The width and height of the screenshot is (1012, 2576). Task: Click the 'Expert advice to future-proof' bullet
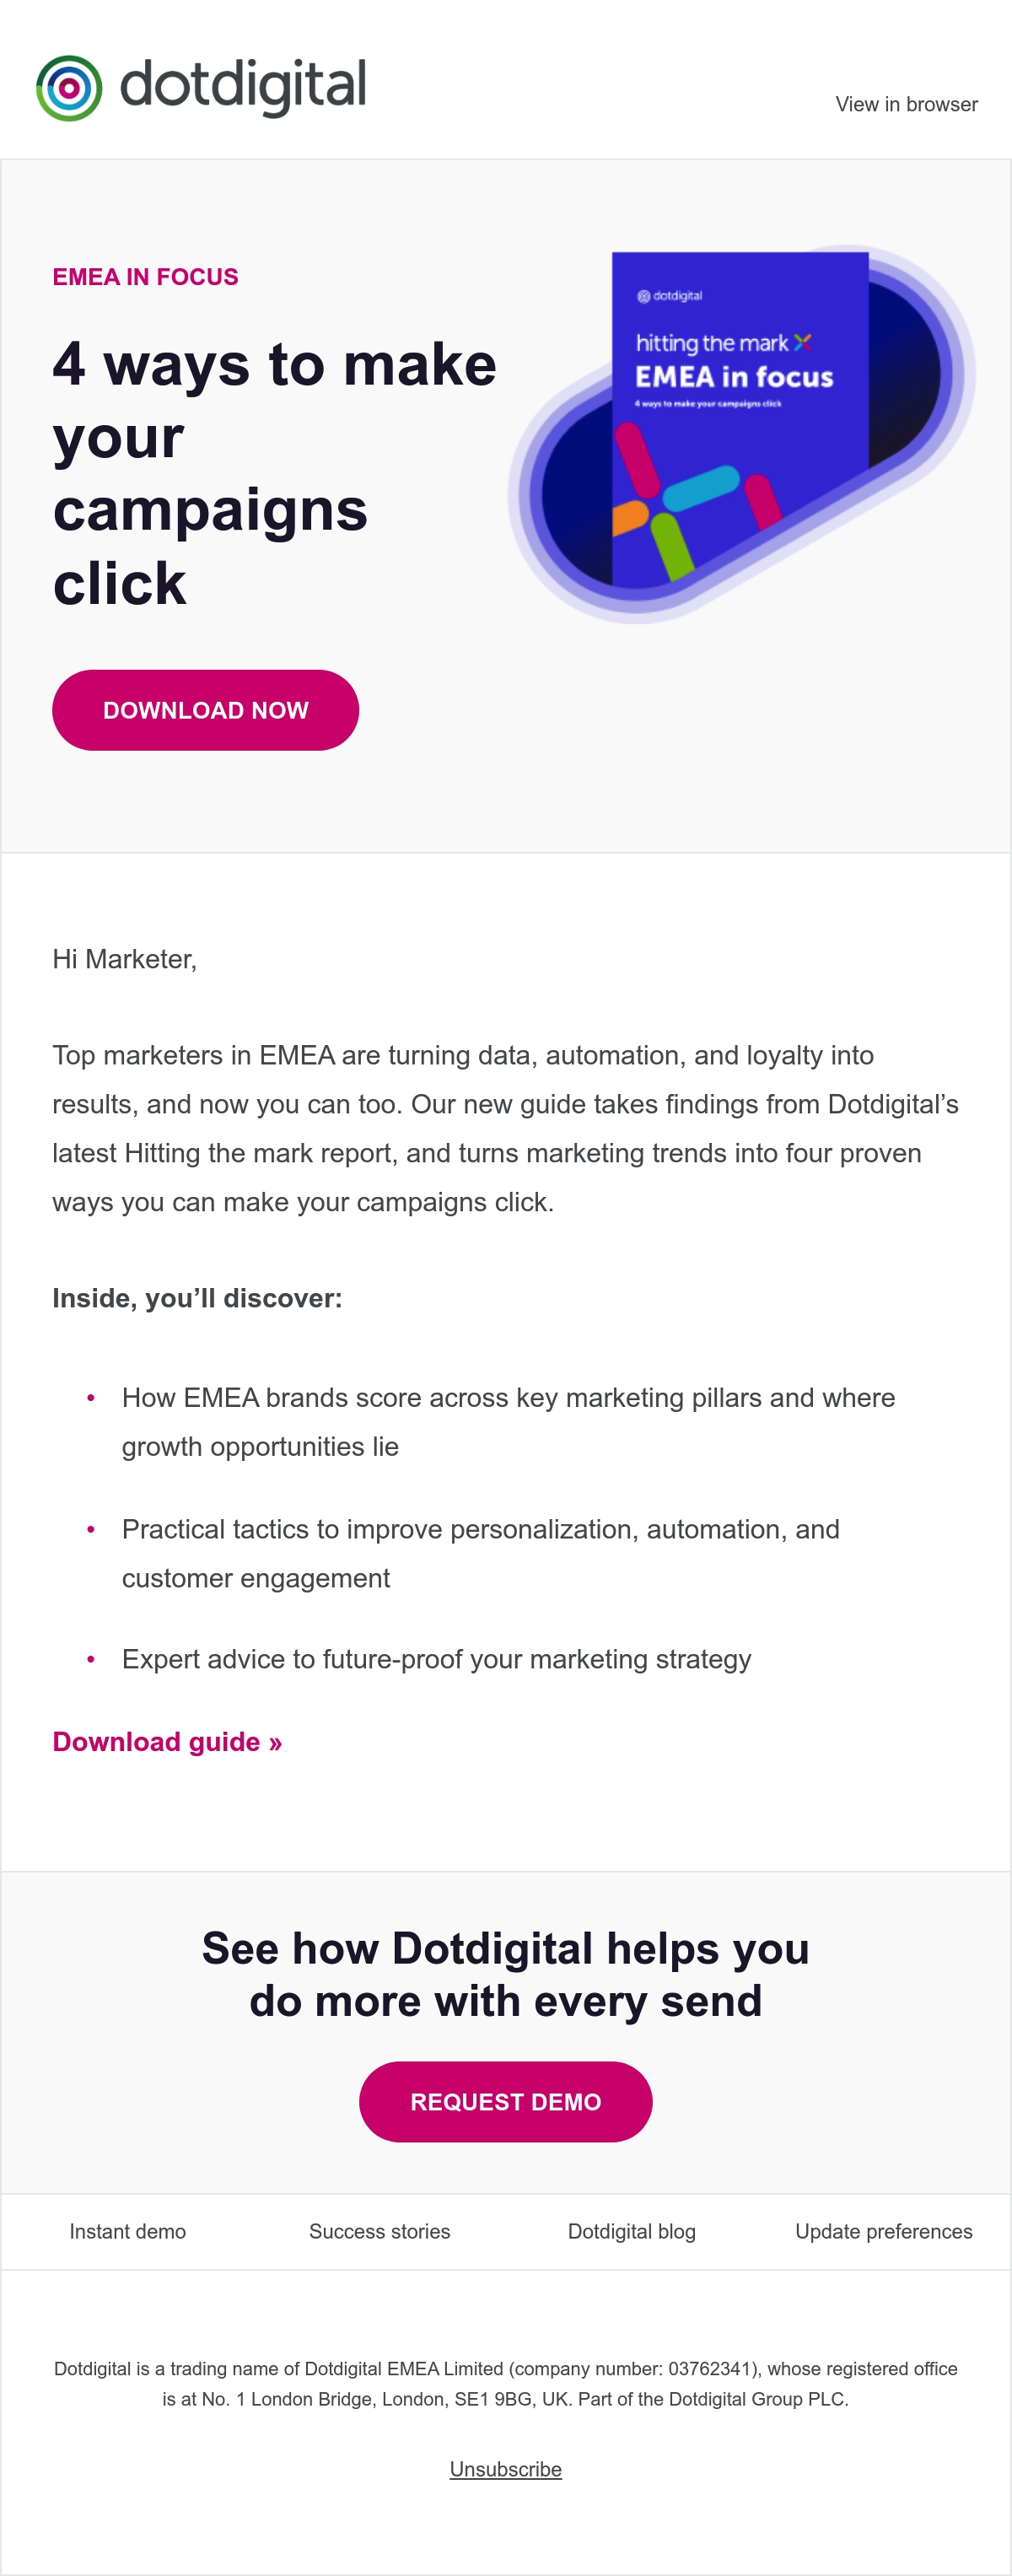point(436,1659)
